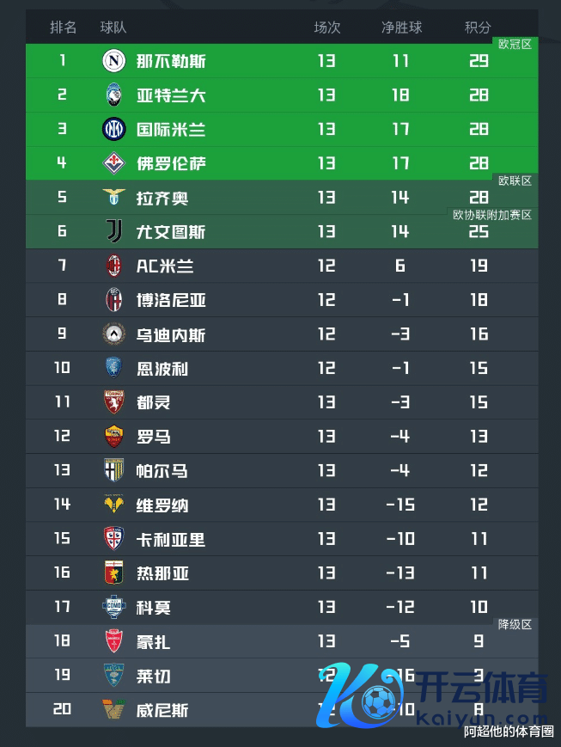Open team name 那不勒斯
The image size is (561, 747).
coord(171,61)
